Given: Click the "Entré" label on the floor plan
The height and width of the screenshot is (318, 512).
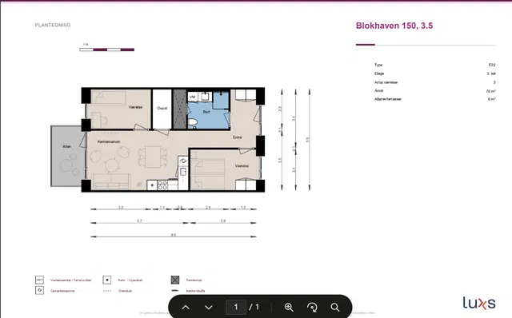Looking at the screenshot, I should coord(238,137).
